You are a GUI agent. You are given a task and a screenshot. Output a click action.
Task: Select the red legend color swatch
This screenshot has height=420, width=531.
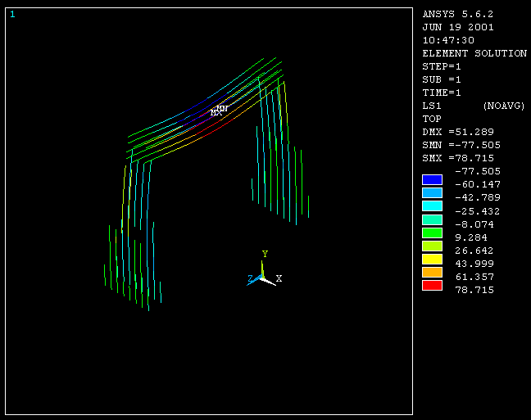point(432,285)
